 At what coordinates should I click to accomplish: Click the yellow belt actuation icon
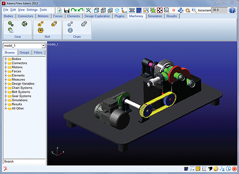[x=41, y=30]
